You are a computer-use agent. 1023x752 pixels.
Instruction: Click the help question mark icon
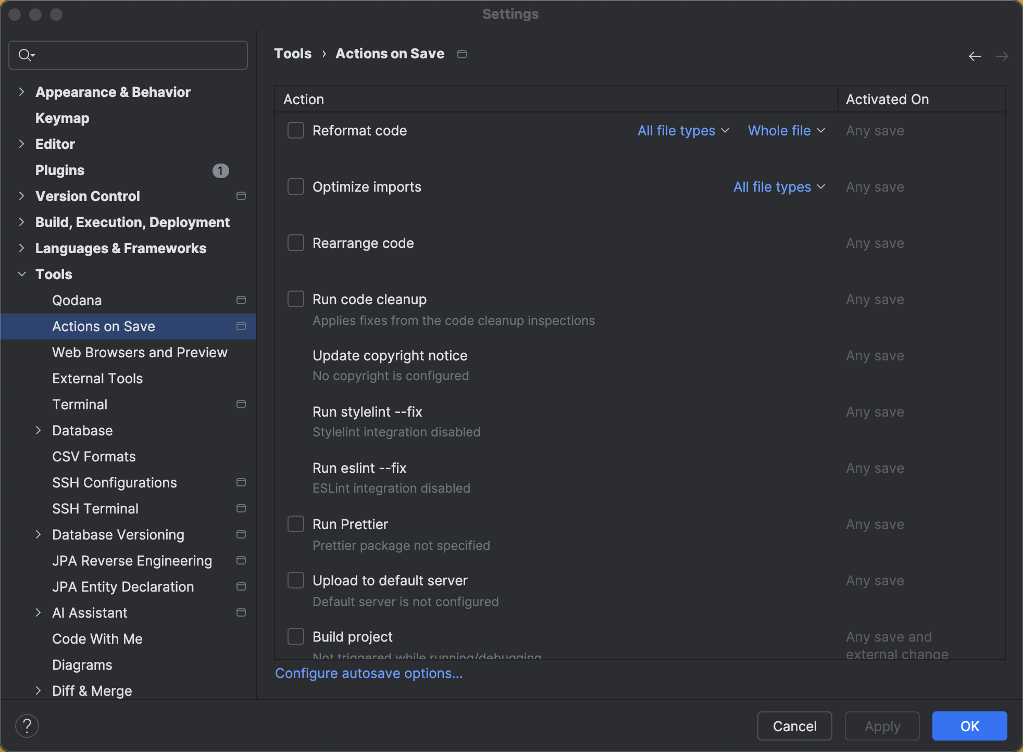pyautogui.click(x=27, y=725)
